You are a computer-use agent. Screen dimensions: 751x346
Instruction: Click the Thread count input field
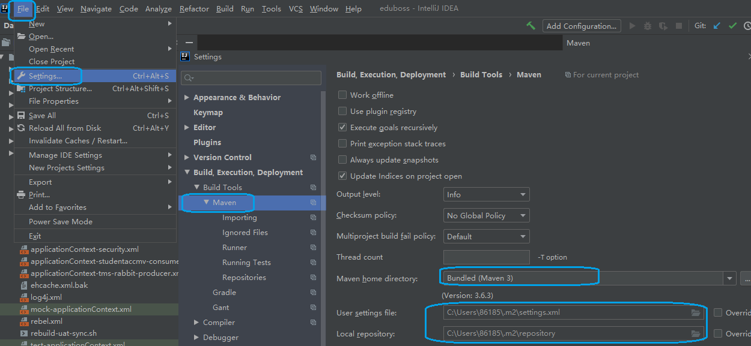pyautogui.click(x=486, y=257)
